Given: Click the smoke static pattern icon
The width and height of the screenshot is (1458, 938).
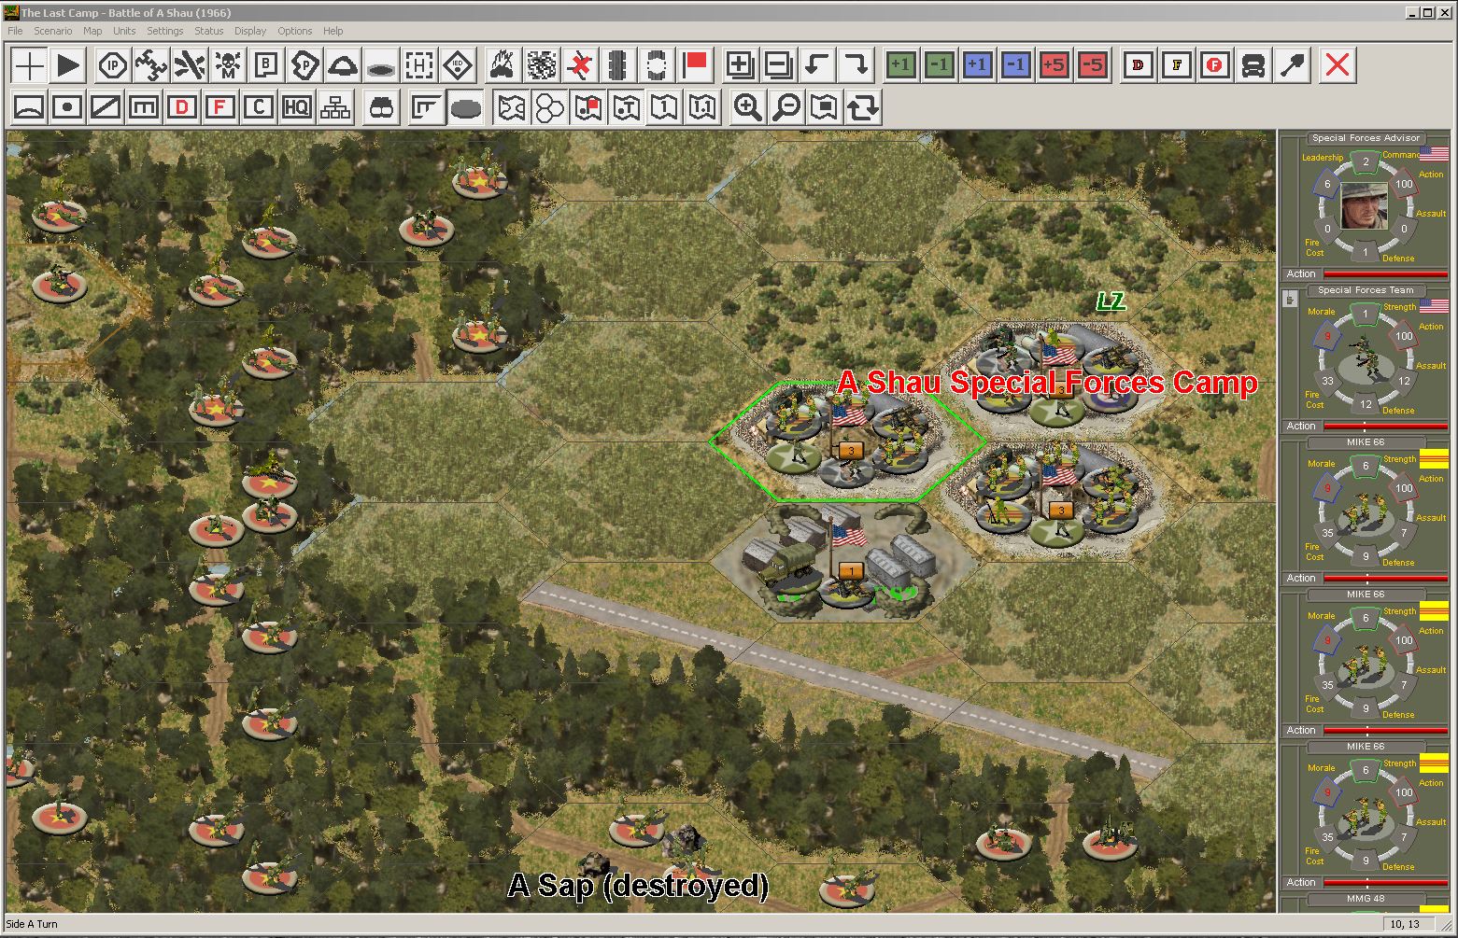Looking at the screenshot, I should 542,65.
